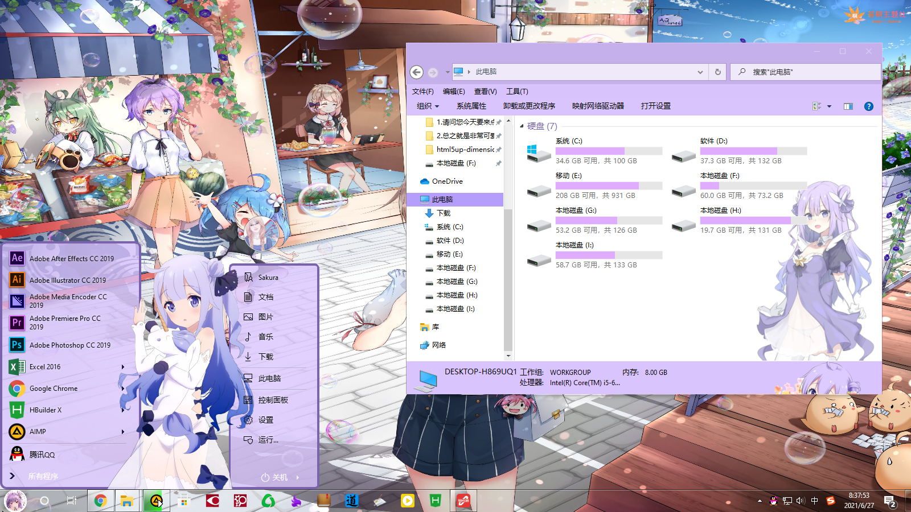Open the address bar history dropdown
911x512 pixels.
tap(700, 72)
